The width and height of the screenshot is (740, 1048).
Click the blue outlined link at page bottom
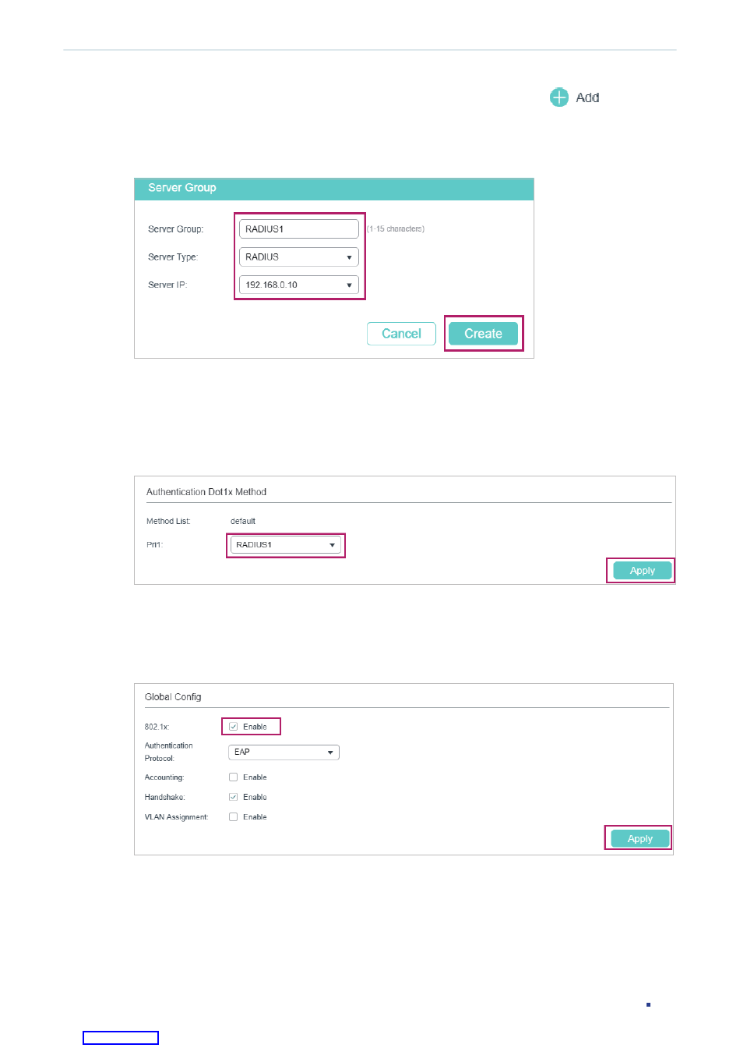[x=121, y=1038]
